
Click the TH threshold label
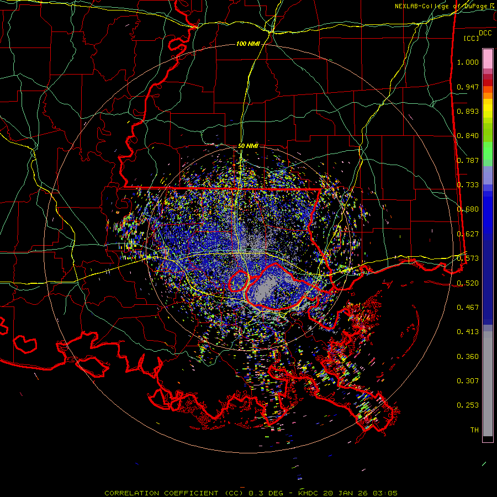pos(474,430)
